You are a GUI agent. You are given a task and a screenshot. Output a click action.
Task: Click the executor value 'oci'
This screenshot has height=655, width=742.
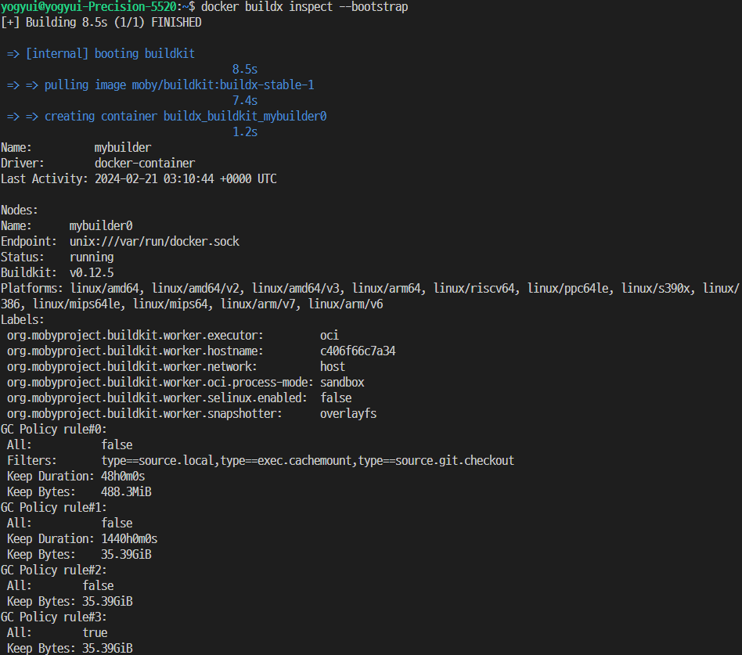coord(330,335)
